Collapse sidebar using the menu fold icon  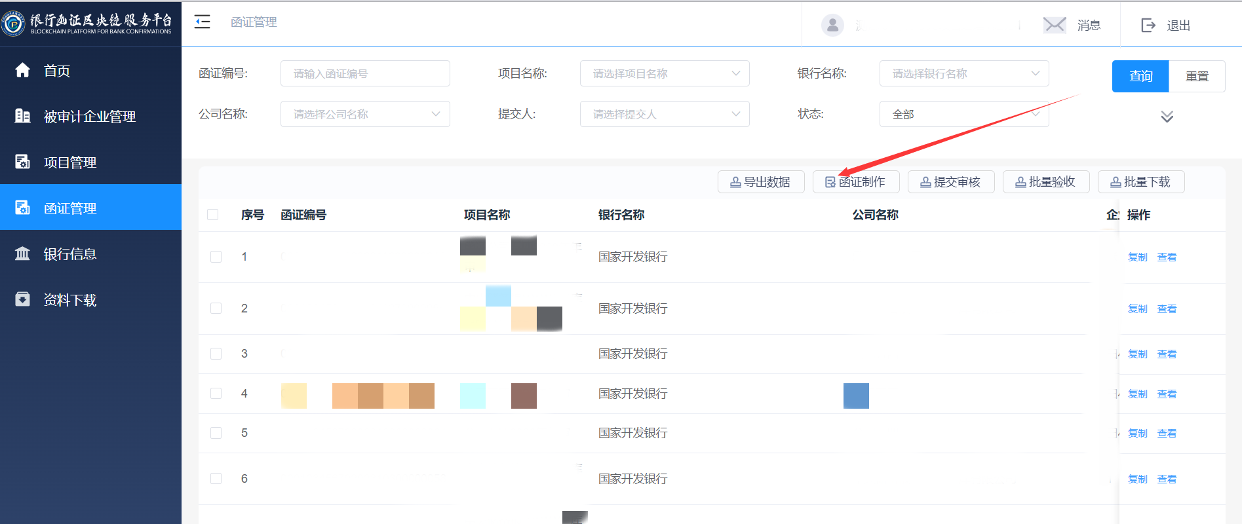203,22
